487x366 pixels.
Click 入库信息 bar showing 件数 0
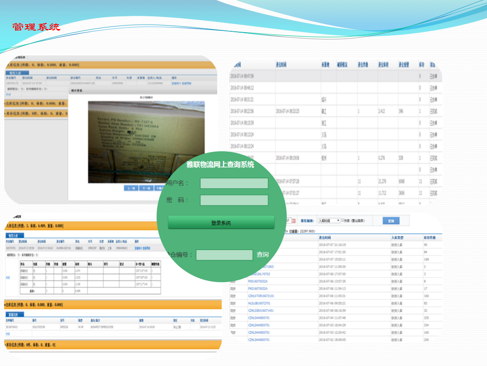[111, 65]
